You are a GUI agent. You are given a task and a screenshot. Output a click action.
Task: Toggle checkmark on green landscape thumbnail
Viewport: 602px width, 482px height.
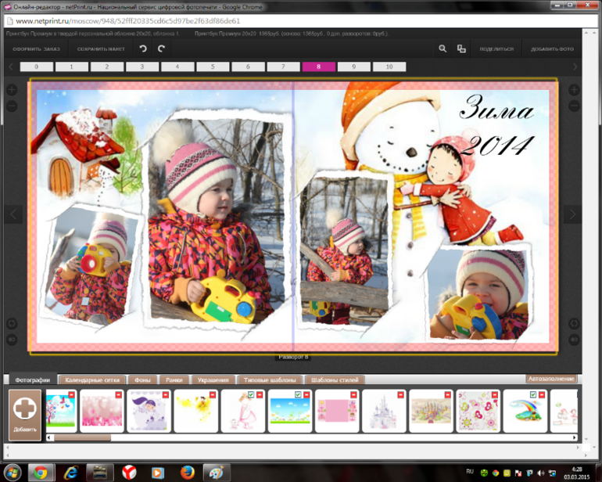[x=297, y=395]
